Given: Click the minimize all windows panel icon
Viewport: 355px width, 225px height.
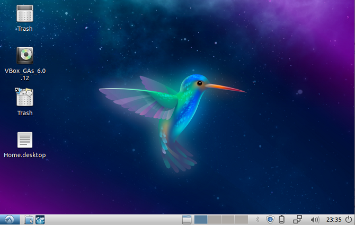Looking at the screenshot, I should click(x=187, y=220).
